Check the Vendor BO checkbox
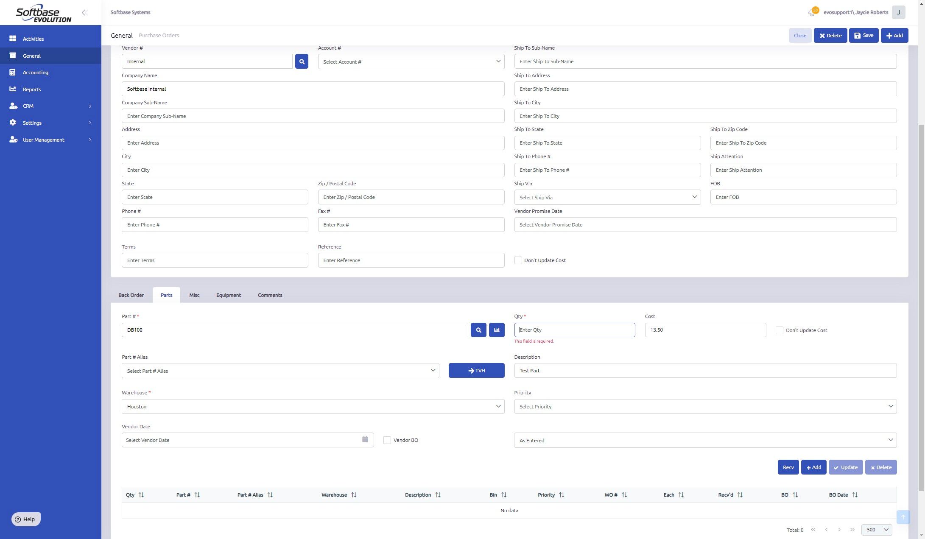This screenshot has height=539, width=925. [x=387, y=440]
